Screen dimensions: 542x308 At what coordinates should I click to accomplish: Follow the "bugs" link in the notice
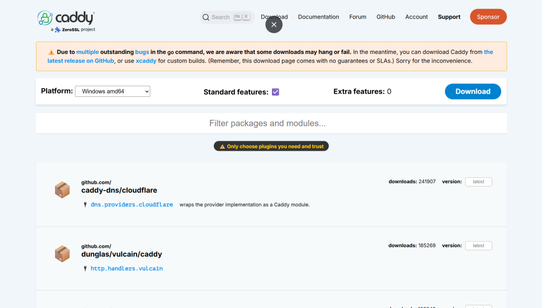[x=142, y=52]
